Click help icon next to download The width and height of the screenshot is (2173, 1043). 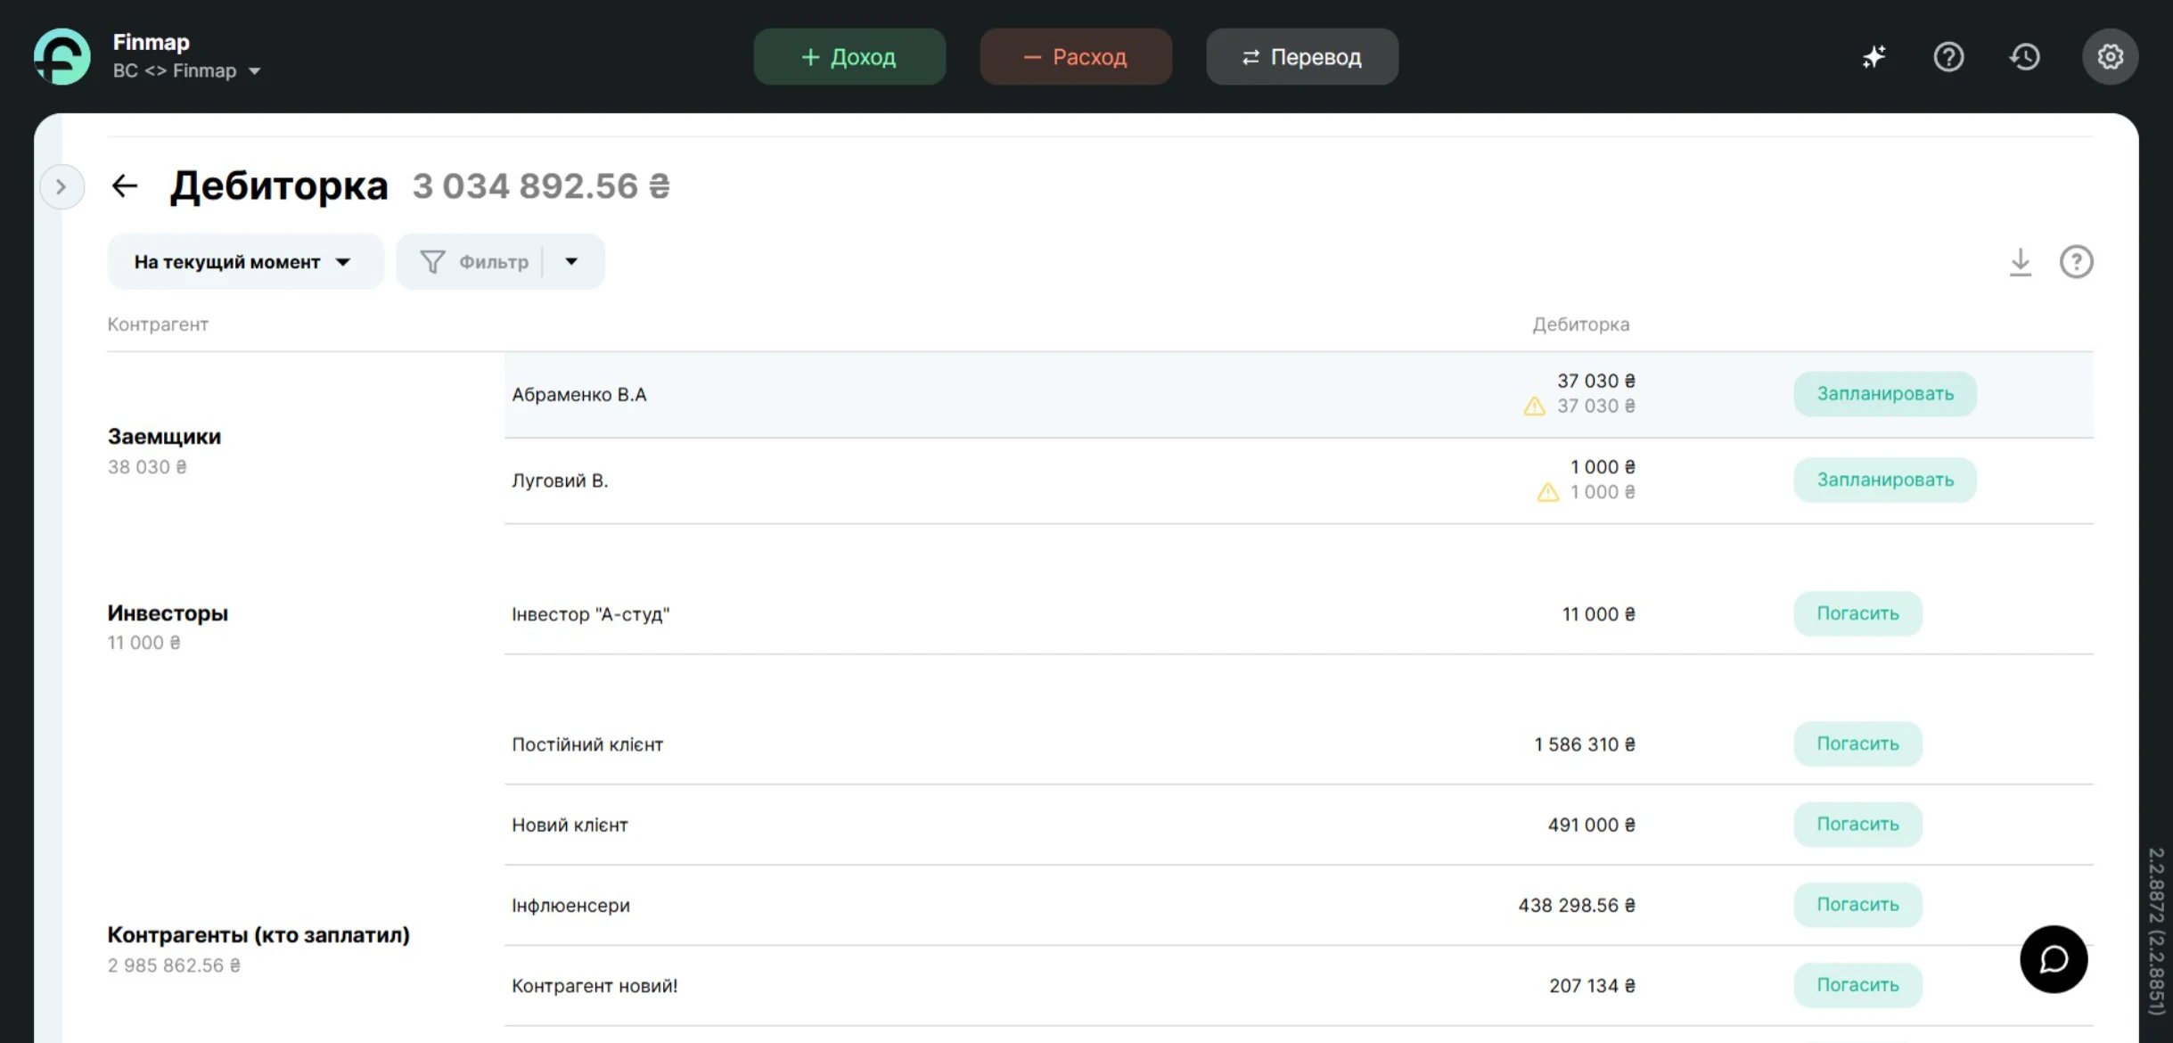pyautogui.click(x=2076, y=262)
